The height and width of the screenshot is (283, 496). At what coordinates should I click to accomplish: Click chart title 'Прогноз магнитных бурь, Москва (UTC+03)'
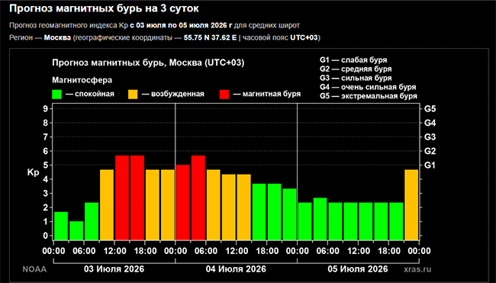148,63
